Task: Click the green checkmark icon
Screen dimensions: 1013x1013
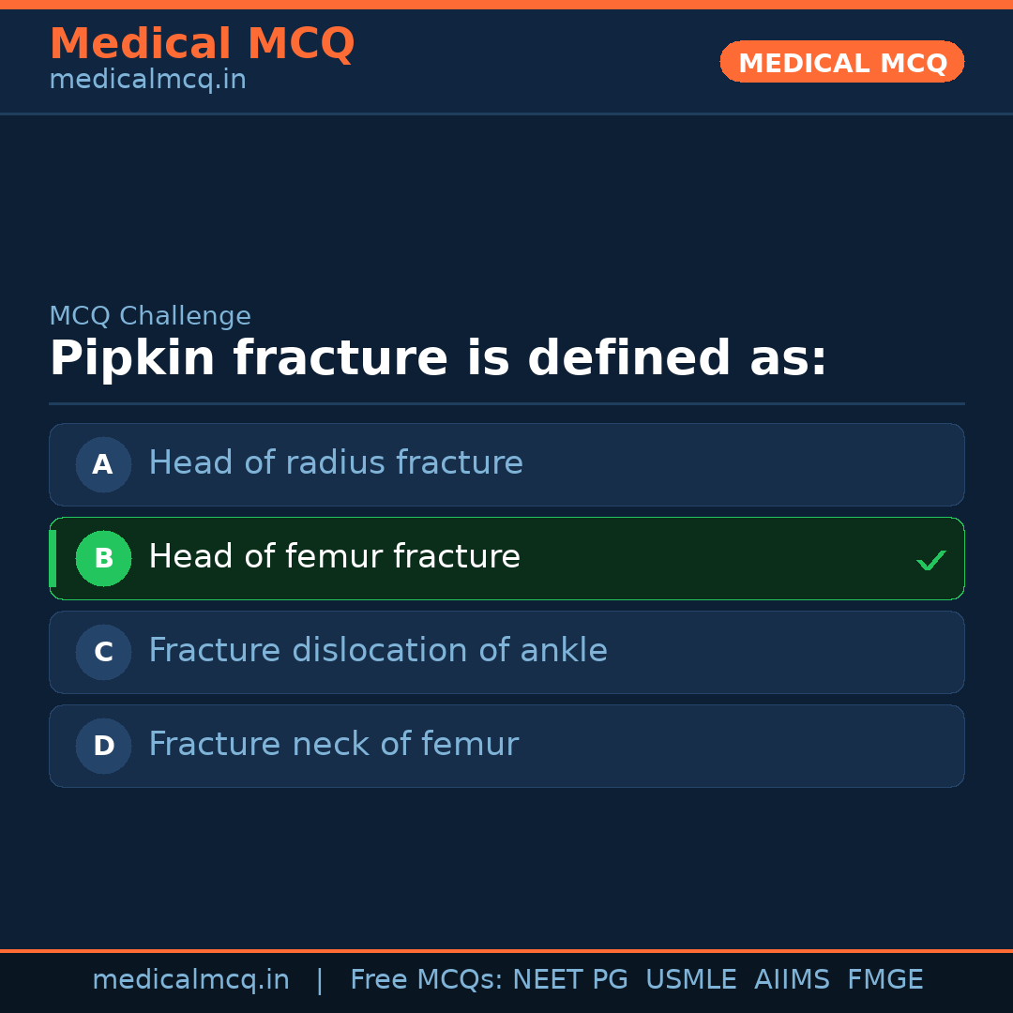Action: click(x=930, y=561)
